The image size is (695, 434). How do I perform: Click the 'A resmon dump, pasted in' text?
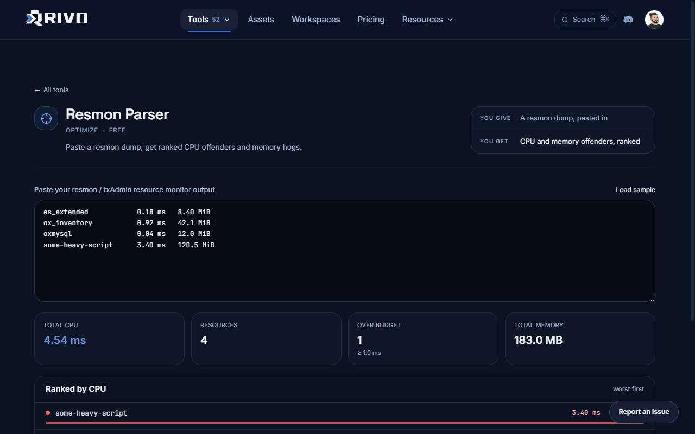click(x=564, y=118)
